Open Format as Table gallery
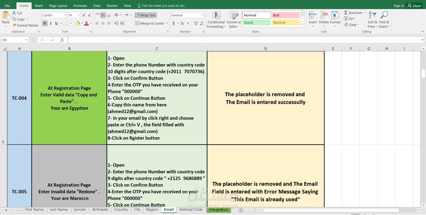426x215 pixels. coord(234,20)
